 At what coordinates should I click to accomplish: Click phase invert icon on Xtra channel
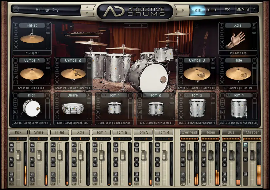tap(74, 174)
